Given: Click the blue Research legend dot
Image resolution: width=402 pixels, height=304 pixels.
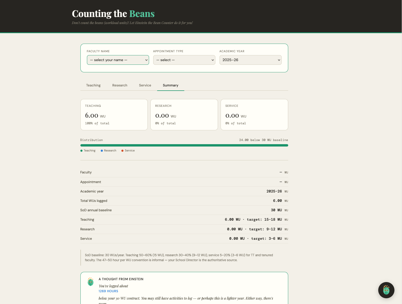Looking at the screenshot, I should (x=102, y=151).
